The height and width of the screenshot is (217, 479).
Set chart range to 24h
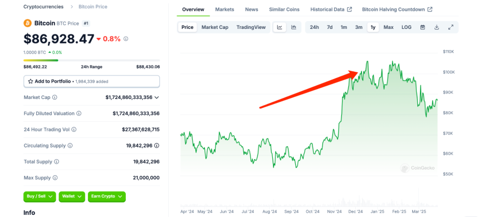(314, 27)
